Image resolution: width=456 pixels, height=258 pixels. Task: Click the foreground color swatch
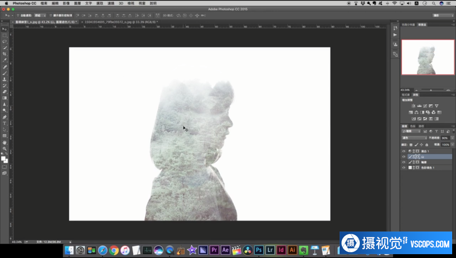click(3, 159)
